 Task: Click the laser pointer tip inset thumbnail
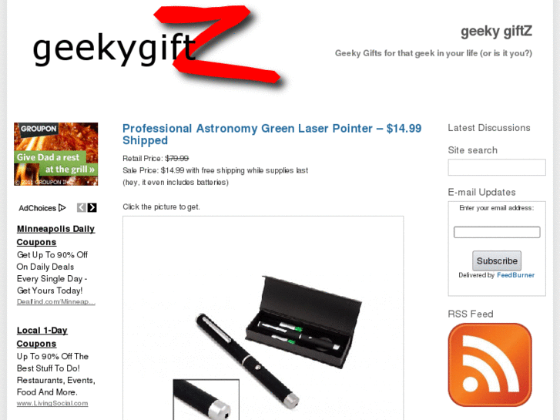click(206, 400)
